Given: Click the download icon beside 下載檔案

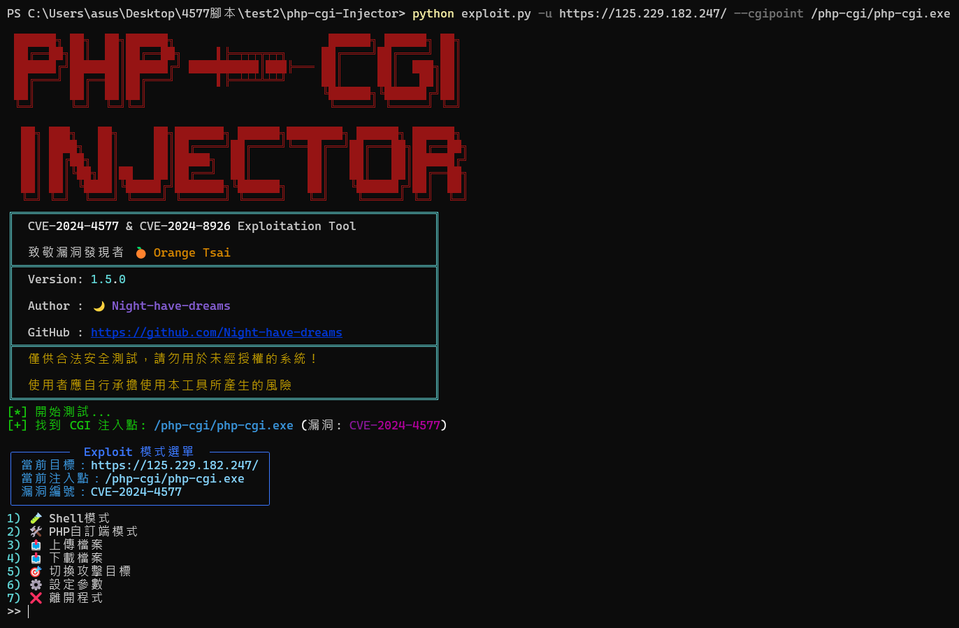Looking at the screenshot, I should click(36, 558).
